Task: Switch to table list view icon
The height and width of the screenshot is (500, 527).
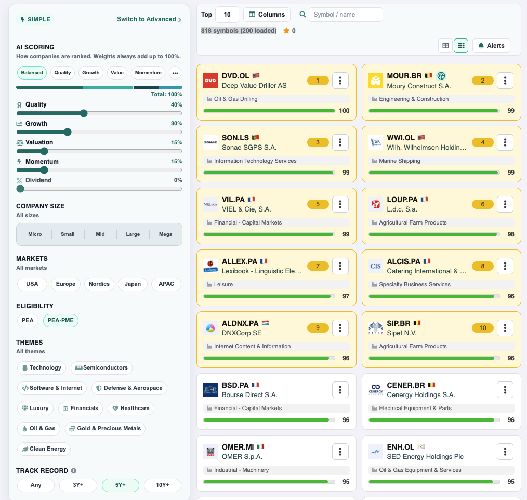Action: tap(445, 46)
